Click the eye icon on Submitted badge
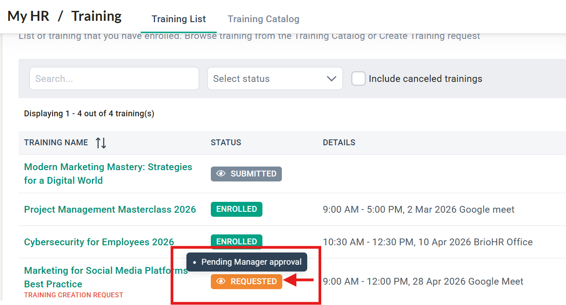The image size is (566, 305). pyautogui.click(x=221, y=174)
